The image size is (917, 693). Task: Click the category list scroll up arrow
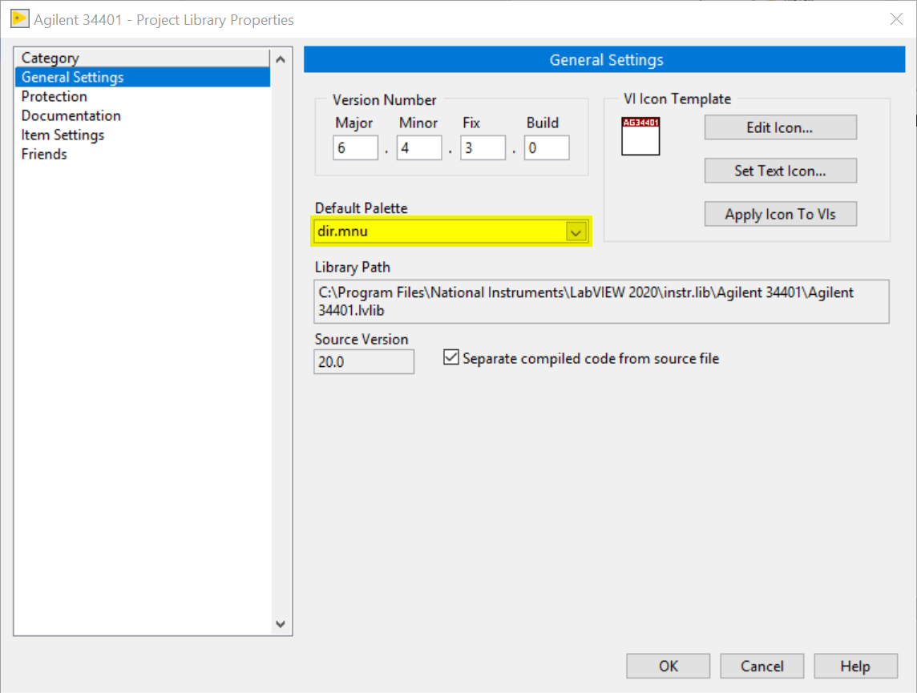click(281, 59)
